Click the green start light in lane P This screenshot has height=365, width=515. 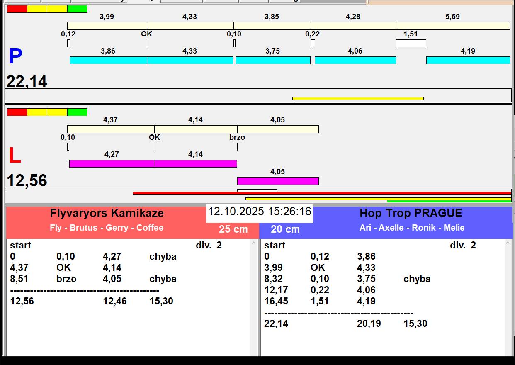(x=77, y=9)
